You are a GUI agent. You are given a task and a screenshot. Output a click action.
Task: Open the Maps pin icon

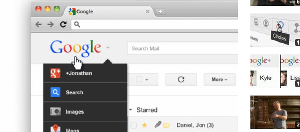(x=55, y=129)
